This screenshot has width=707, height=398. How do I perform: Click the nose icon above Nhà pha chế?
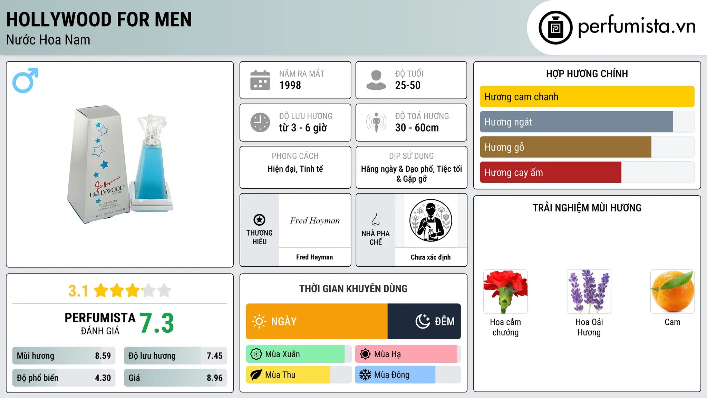pyautogui.click(x=376, y=220)
